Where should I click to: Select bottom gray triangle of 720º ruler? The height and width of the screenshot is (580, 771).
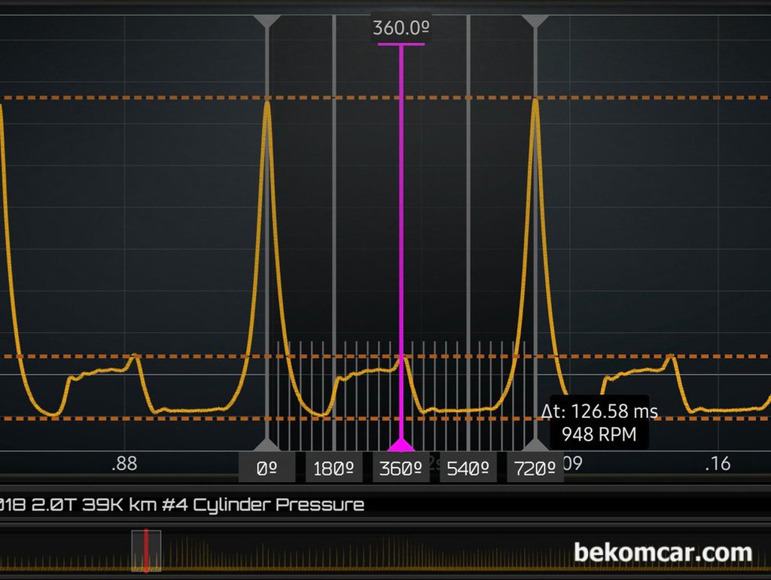click(535, 444)
